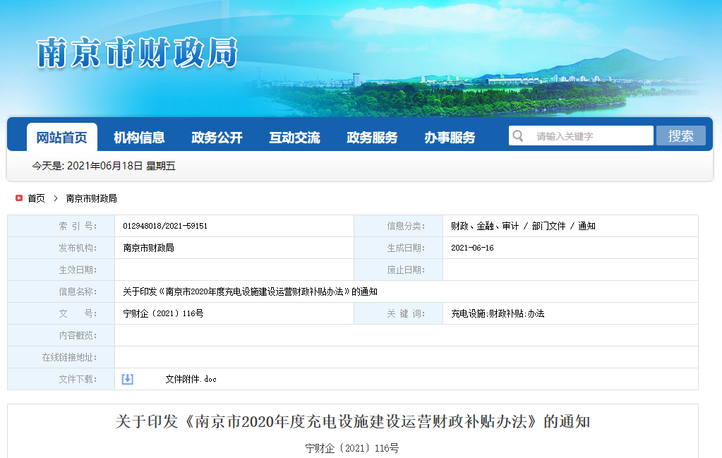This screenshot has width=722, height=458.
Task: Click the index number 012948018/2021-59151
Action: 165,226
